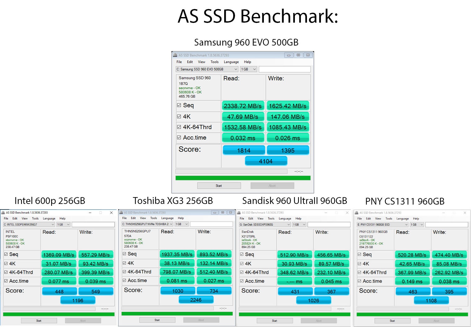
Task: Uncheck Acc.time in the PNY window
Action: [x=359, y=281]
